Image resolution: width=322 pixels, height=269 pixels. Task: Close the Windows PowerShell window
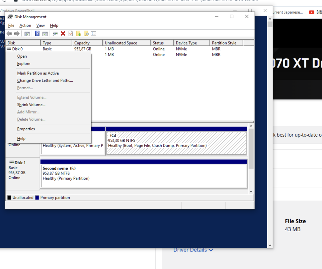[265, 11]
